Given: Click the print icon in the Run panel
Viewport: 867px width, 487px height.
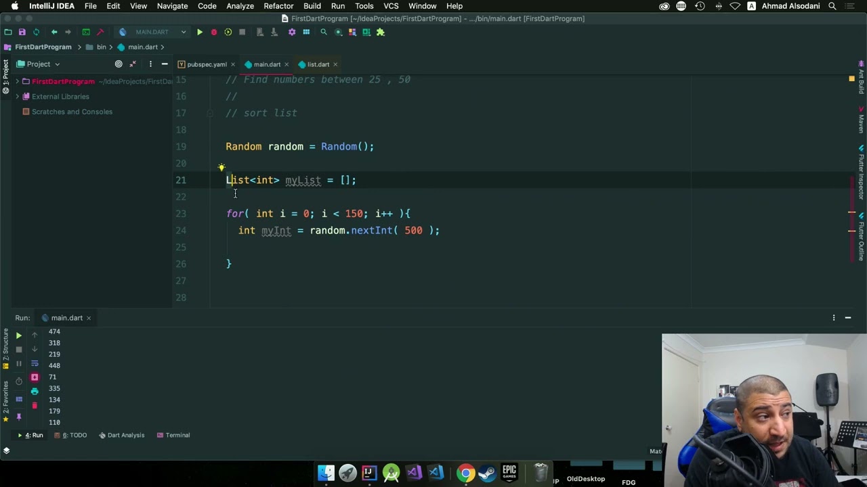Looking at the screenshot, I should (35, 391).
